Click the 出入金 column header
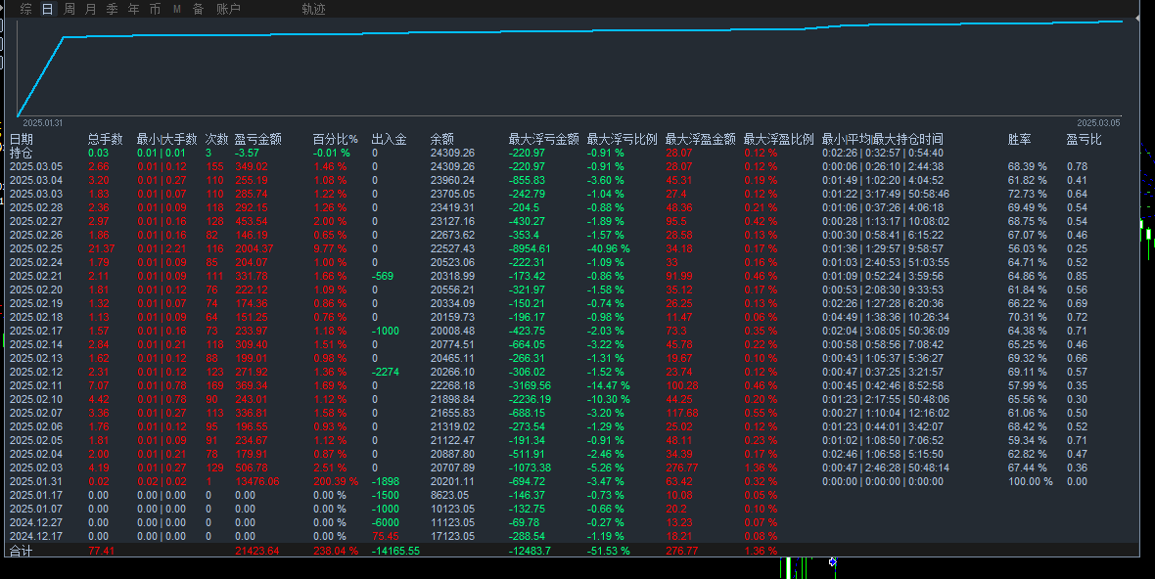 (x=389, y=139)
